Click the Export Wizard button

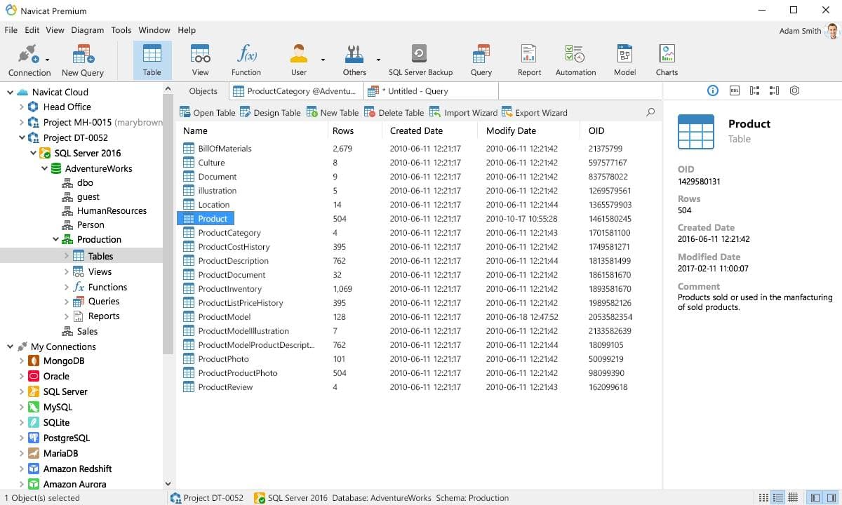(x=534, y=112)
